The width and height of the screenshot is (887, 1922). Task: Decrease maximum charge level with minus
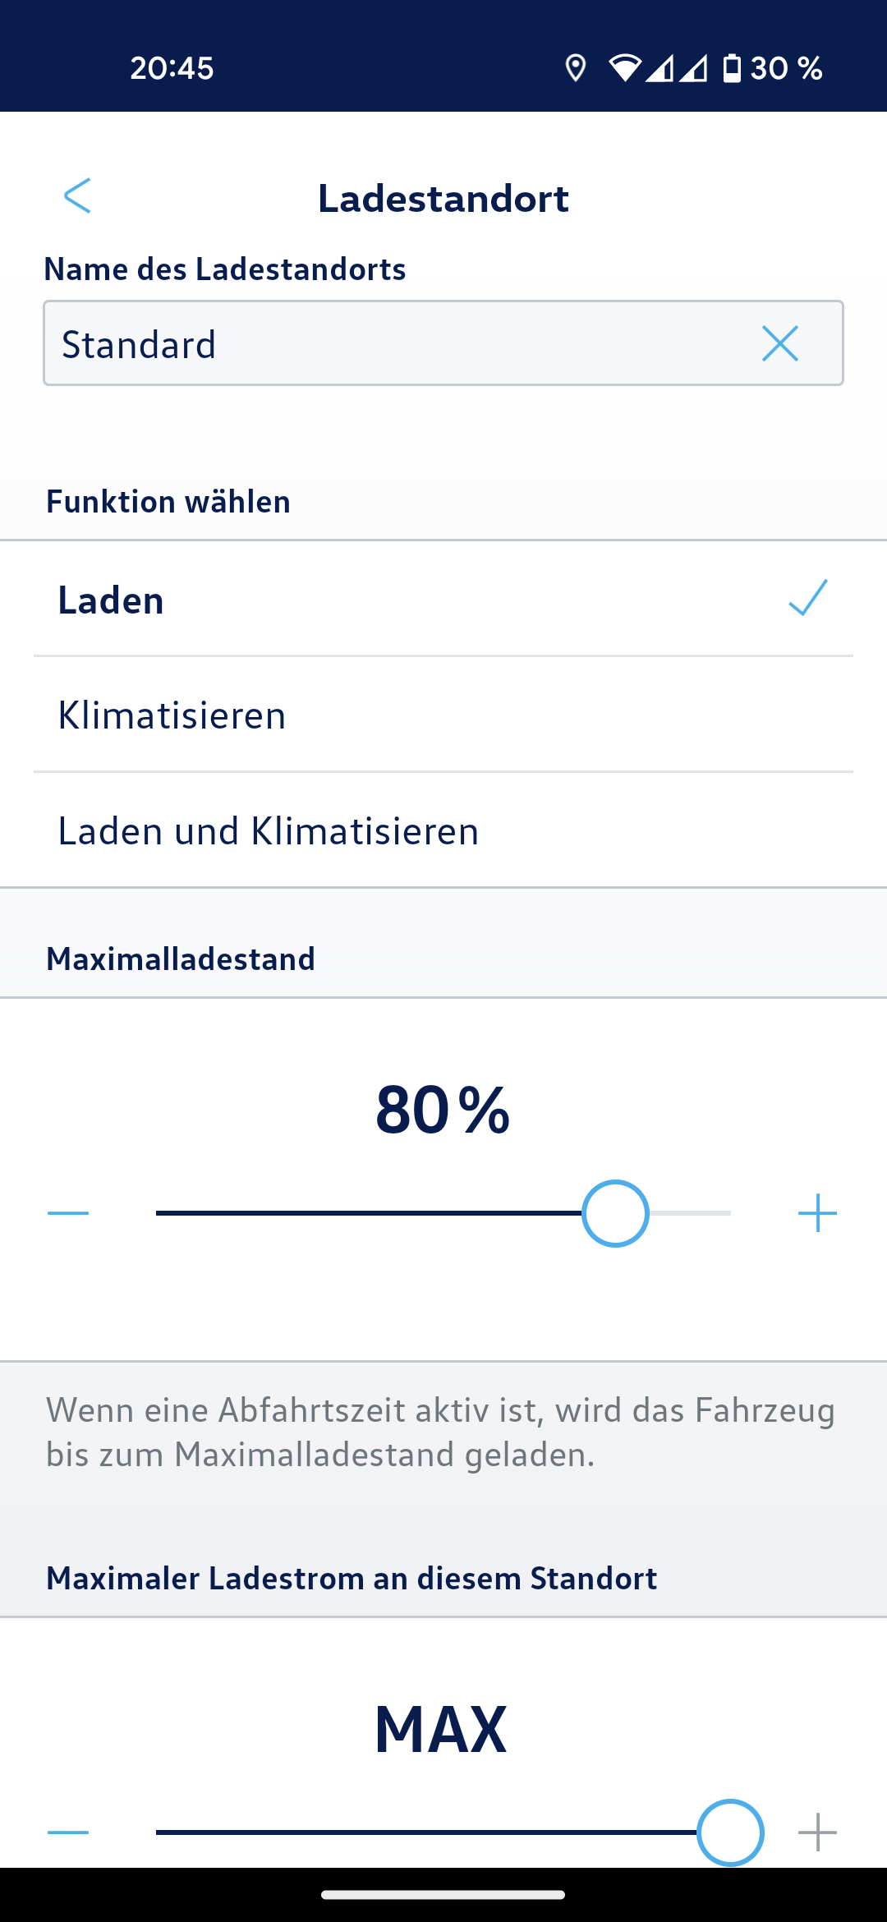click(x=68, y=1213)
